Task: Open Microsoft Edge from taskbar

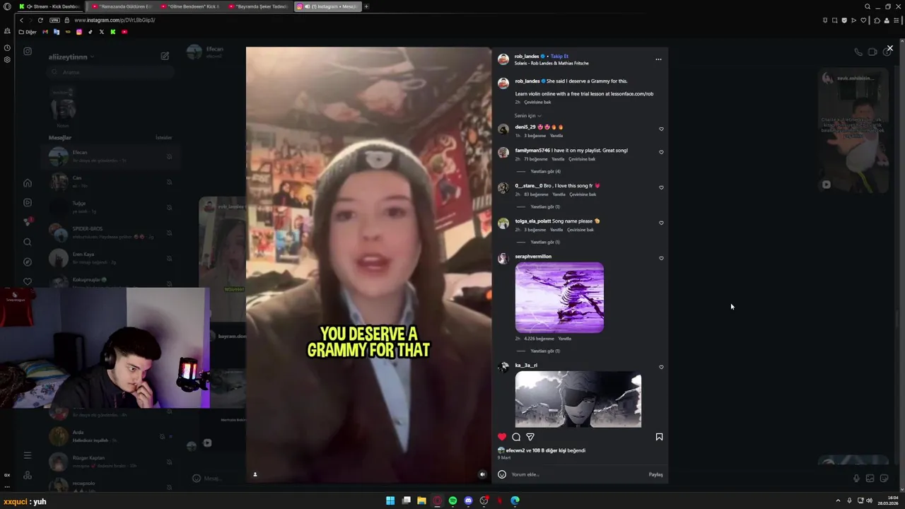Action: (515, 501)
